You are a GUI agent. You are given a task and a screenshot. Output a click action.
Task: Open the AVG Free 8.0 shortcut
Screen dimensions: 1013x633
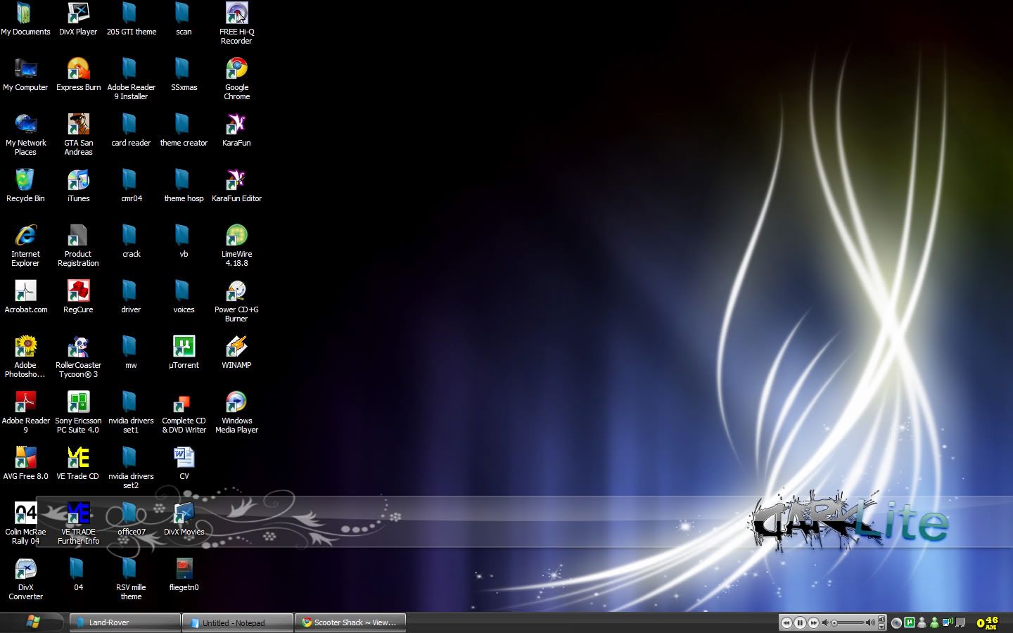25,458
